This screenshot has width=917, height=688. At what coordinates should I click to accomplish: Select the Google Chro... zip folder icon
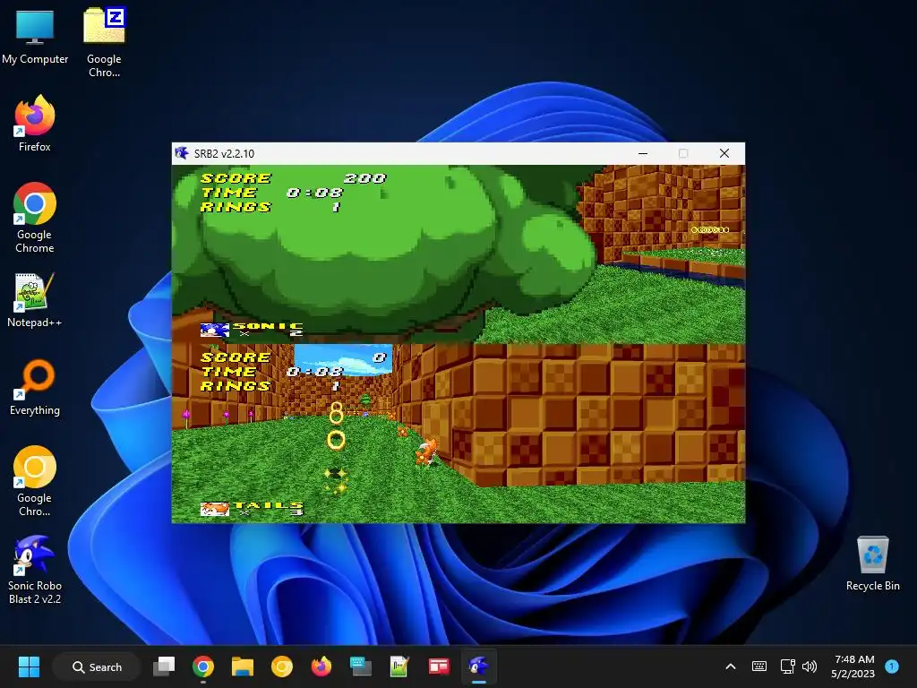104,42
